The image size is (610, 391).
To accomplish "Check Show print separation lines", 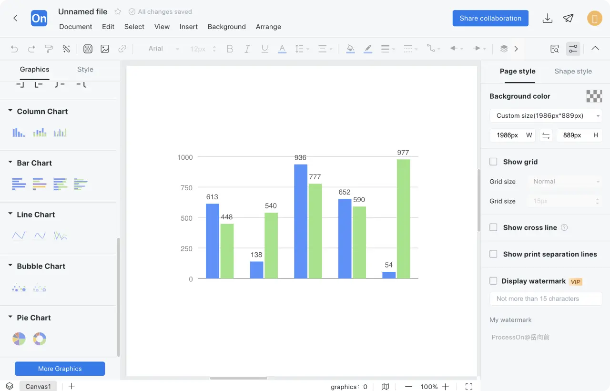I will tap(493, 254).
